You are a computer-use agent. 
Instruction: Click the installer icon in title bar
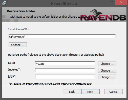click(x=4, y=3)
